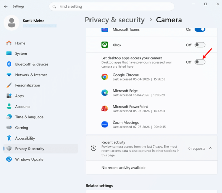Maximize the Settings window
The width and height of the screenshot is (222, 193).
click(205, 4)
